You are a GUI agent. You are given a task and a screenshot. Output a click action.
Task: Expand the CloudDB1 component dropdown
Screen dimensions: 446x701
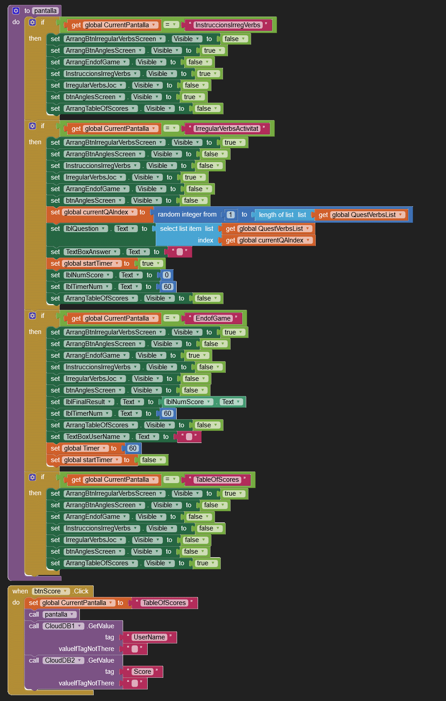(63, 626)
